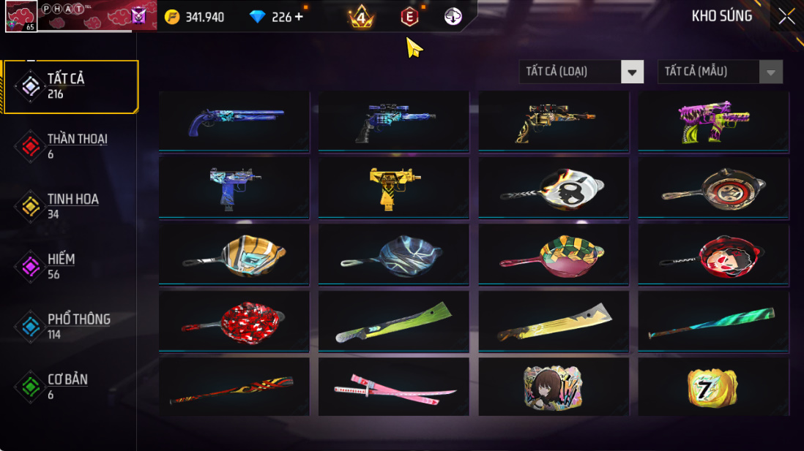The width and height of the screenshot is (804, 451).
Task: Select the Tất Cả category tab
Action: click(x=71, y=86)
